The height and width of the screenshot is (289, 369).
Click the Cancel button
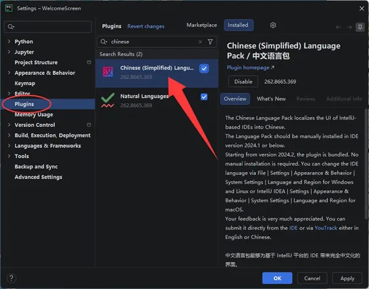coord(312,278)
